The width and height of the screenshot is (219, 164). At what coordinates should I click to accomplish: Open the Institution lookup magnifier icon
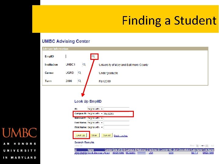[x=84, y=65]
